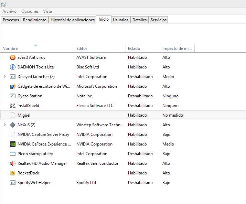Image resolution: width=246 pixels, height=204 pixels.
Task: Switch to the Usuarios tab
Action: (121, 20)
